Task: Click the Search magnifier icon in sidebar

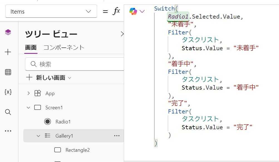Action: pyautogui.click(x=8, y=112)
